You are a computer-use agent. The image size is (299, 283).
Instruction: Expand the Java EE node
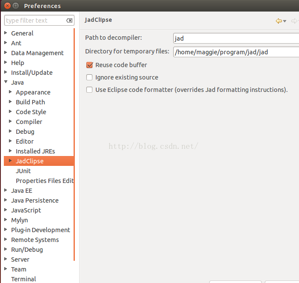pyautogui.click(x=6, y=190)
